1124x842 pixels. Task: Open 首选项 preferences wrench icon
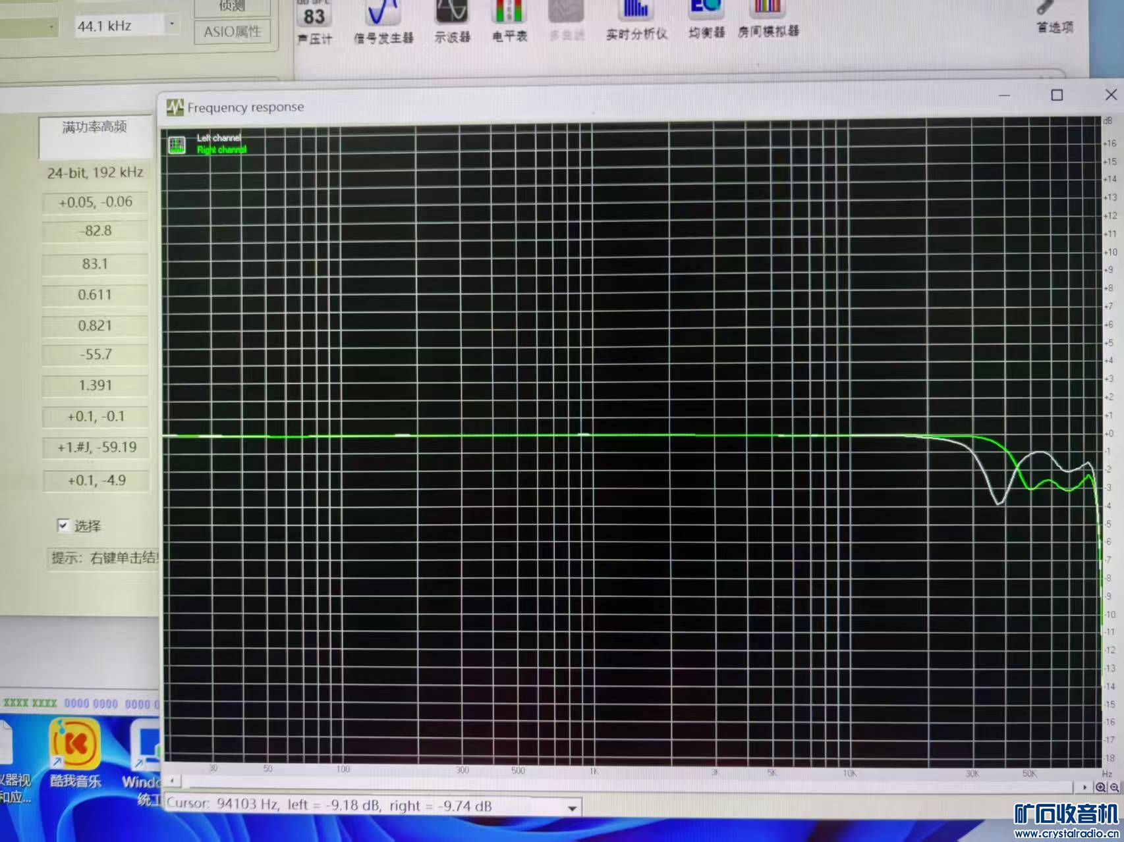(x=1053, y=14)
